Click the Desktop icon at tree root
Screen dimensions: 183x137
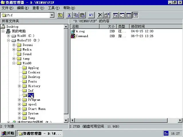tap(3, 27)
